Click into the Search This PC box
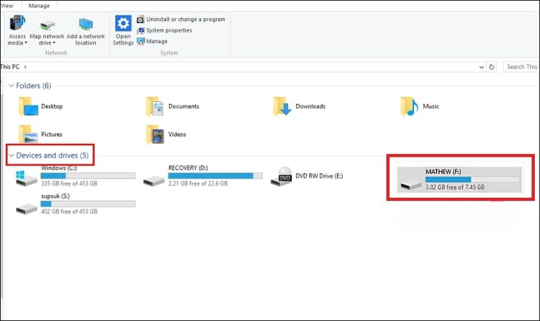The height and width of the screenshot is (321, 540). coord(521,67)
